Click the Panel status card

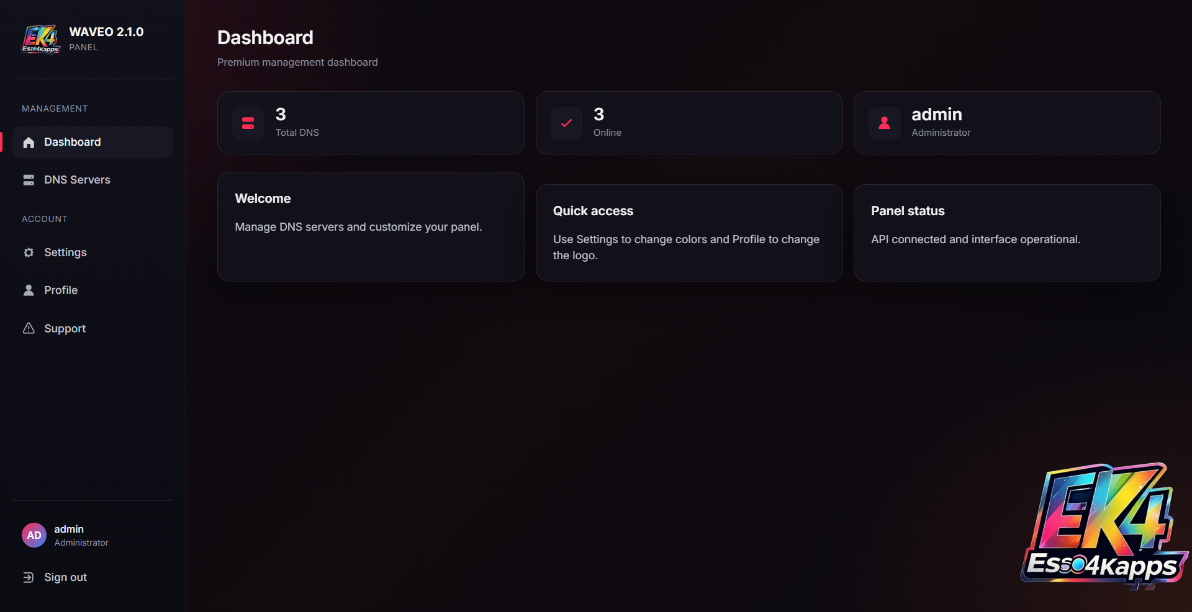click(x=1007, y=233)
